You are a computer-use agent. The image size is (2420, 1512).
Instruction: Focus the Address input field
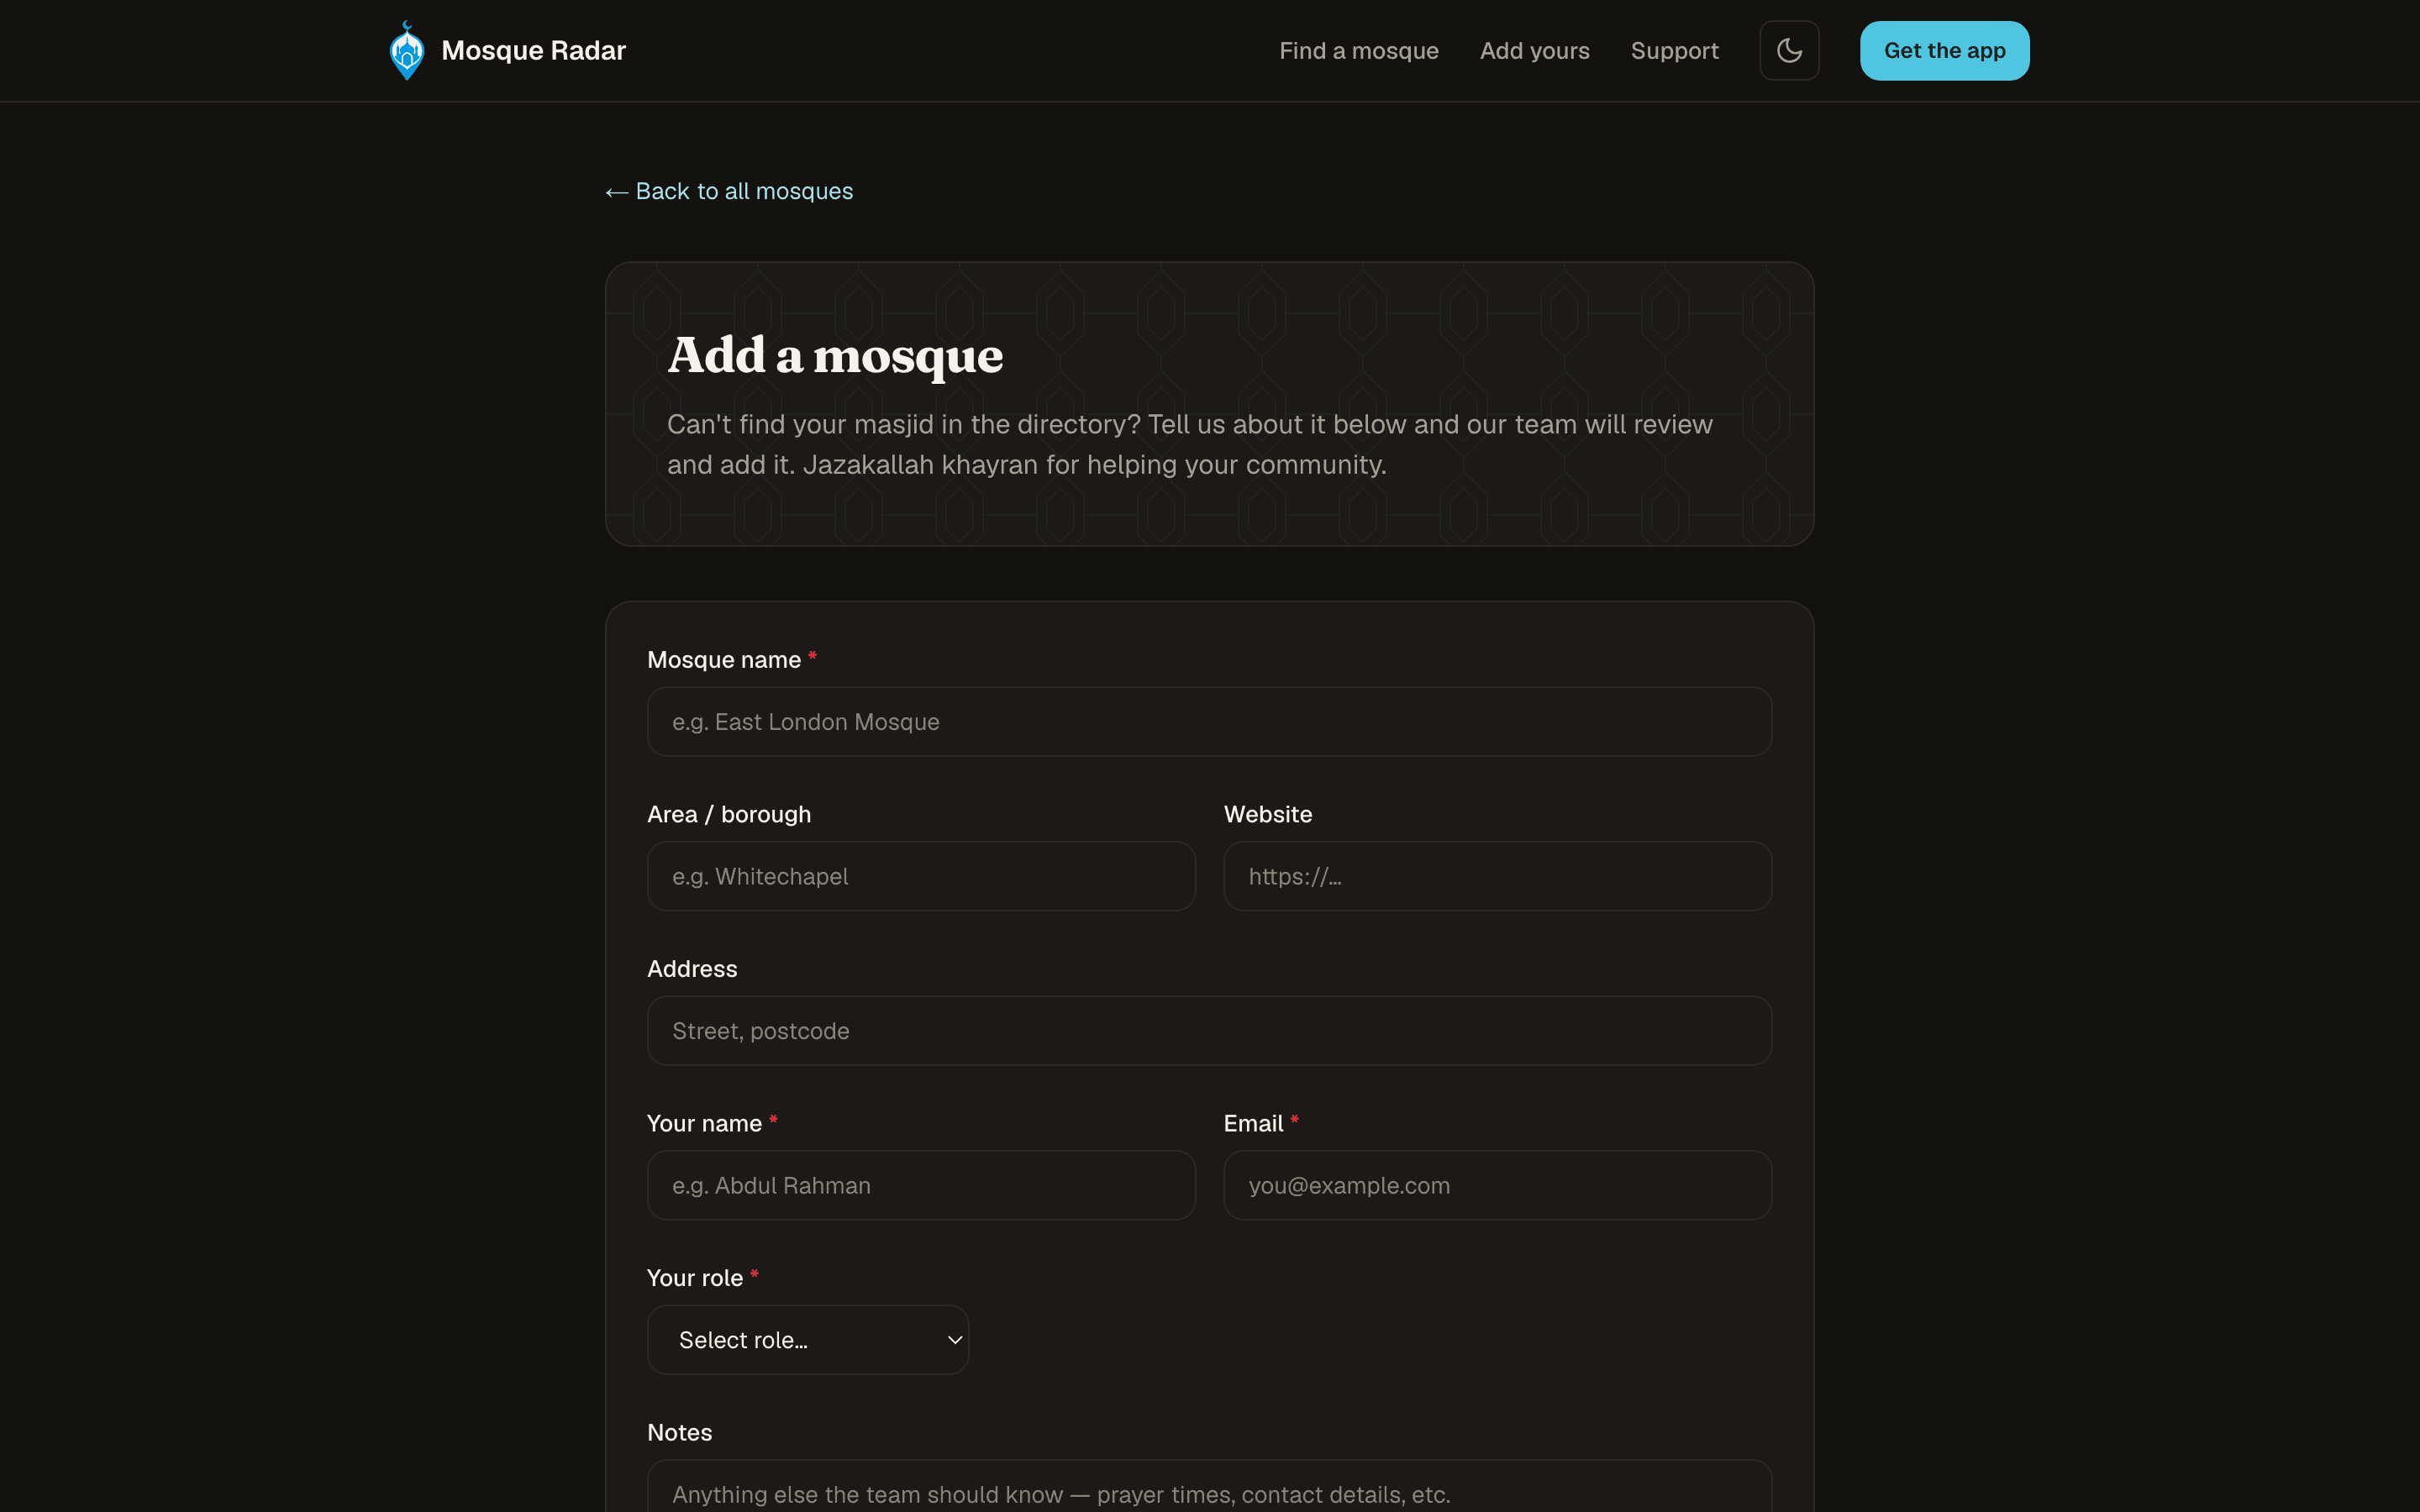[x=1209, y=1030]
